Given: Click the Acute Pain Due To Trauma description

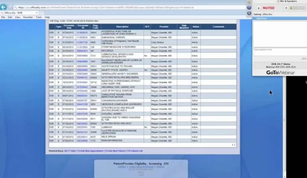Looking at the screenshot, I should click(x=117, y=66).
